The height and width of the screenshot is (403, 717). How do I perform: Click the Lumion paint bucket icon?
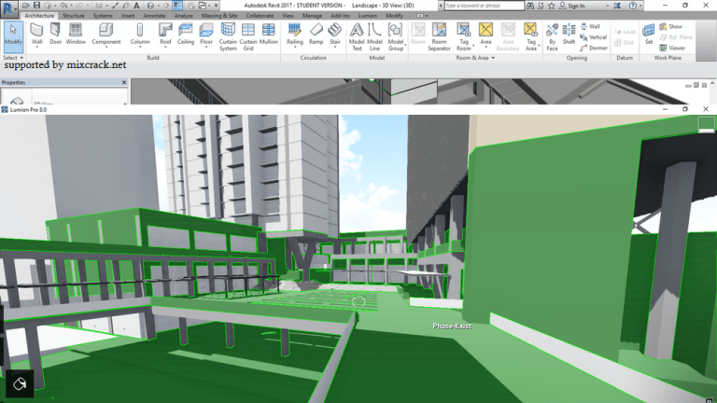click(x=20, y=383)
